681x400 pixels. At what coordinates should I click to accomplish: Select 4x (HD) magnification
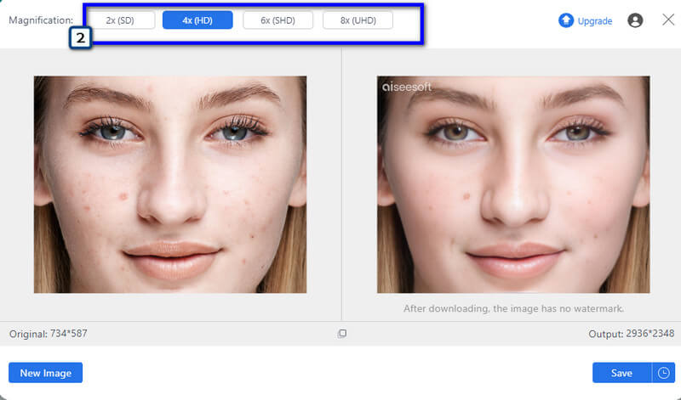click(x=197, y=20)
